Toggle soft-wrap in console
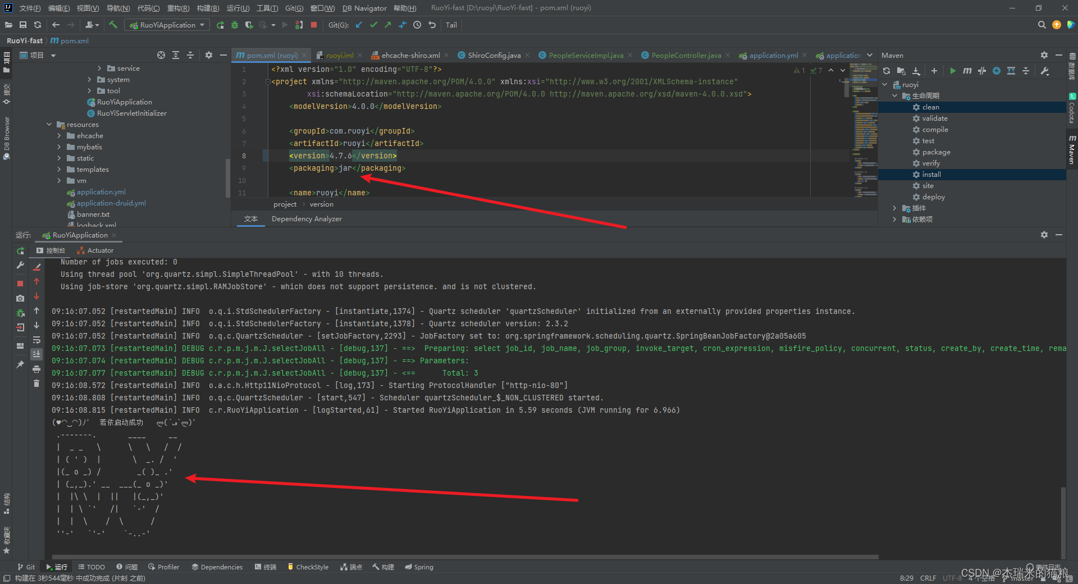Screen dimensions: 1078x584 pyautogui.click(x=36, y=340)
